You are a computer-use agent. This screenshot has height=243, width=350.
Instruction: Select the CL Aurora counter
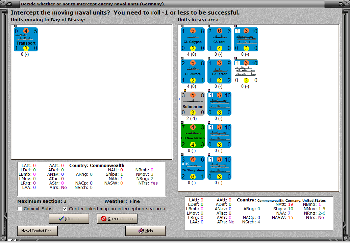[193, 71]
